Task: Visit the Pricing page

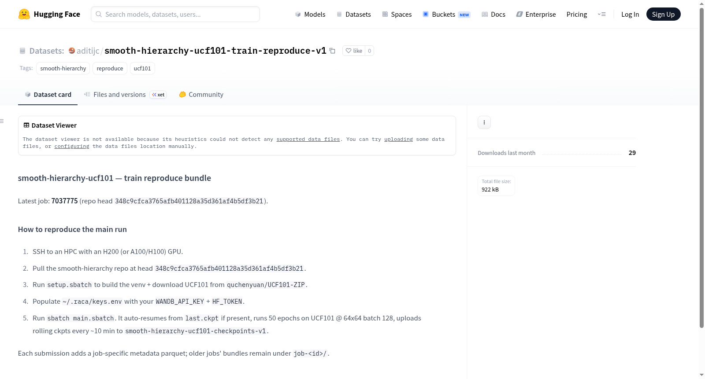Action: [x=577, y=15]
